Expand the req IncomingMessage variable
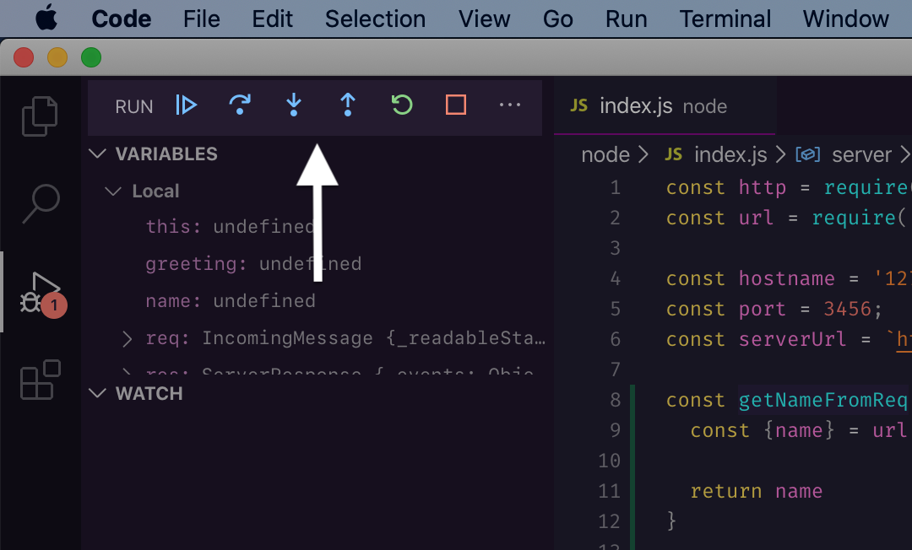This screenshot has width=912, height=550. coord(127,338)
